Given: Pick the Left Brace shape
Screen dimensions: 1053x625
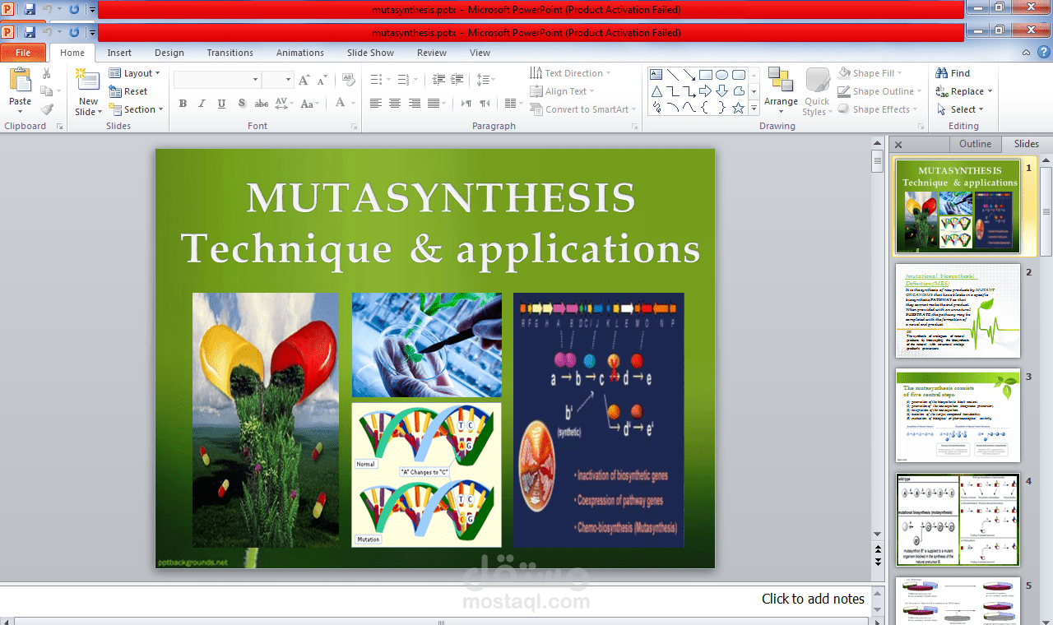Looking at the screenshot, I should [x=705, y=108].
